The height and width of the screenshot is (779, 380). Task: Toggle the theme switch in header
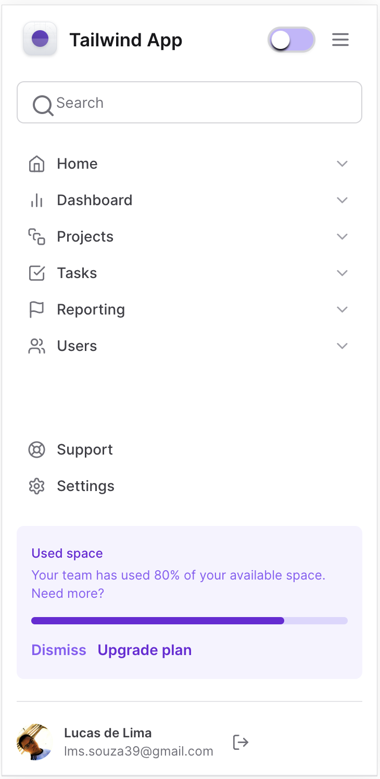tap(292, 40)
